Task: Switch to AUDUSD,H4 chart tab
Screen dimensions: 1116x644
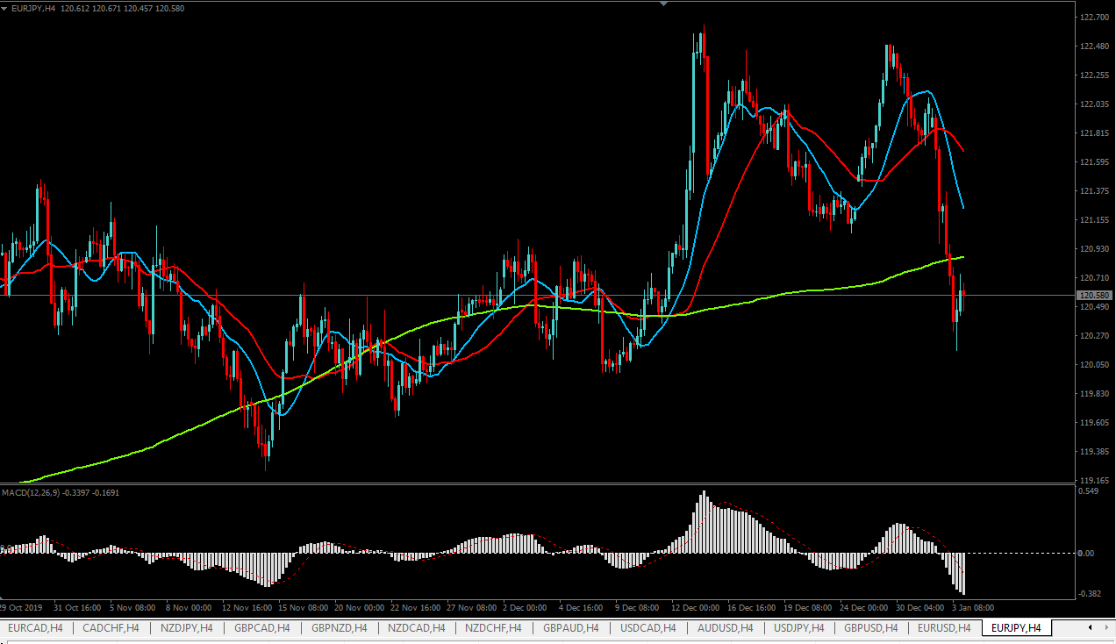Action: click(725, 628)
